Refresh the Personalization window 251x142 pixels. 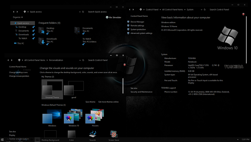pos(83,60)
